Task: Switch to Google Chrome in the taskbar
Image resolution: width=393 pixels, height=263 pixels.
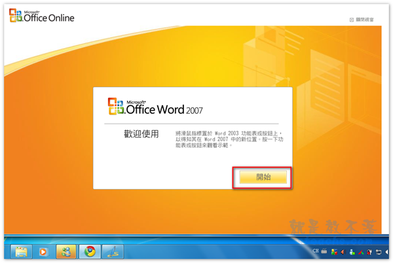Action: pos(90,251)
